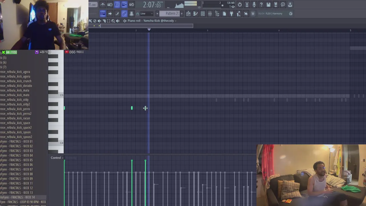Click the audio editor scissors icon
Image resolution: width=366 pixels, height=206 pixels.
[247, 5]
